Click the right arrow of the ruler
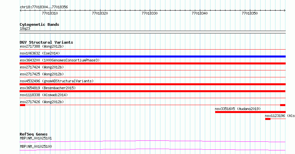295x154 pixels. (x=285, y=11)
